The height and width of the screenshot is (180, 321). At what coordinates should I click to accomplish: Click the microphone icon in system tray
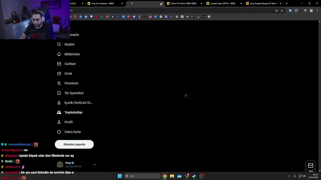tap(295, 176)
